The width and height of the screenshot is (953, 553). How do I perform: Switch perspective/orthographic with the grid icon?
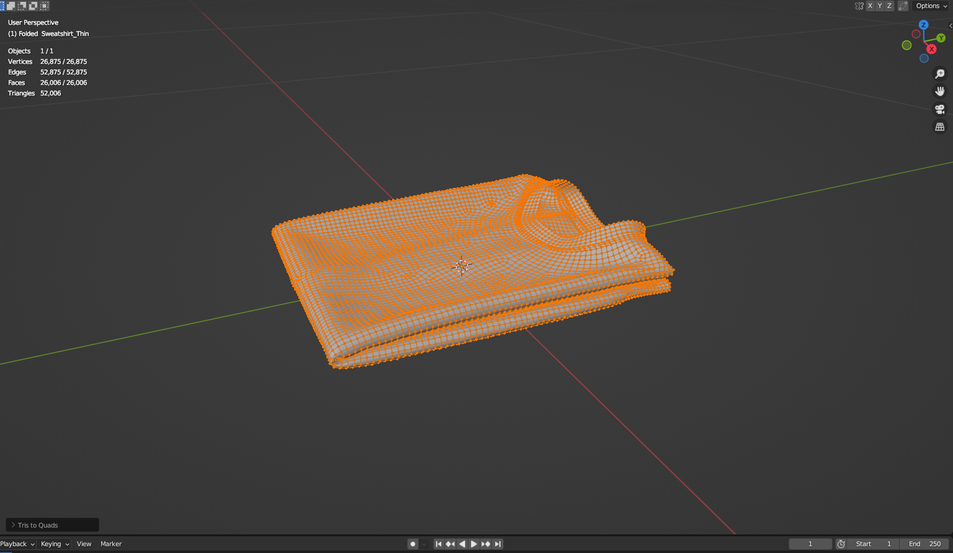940,126
